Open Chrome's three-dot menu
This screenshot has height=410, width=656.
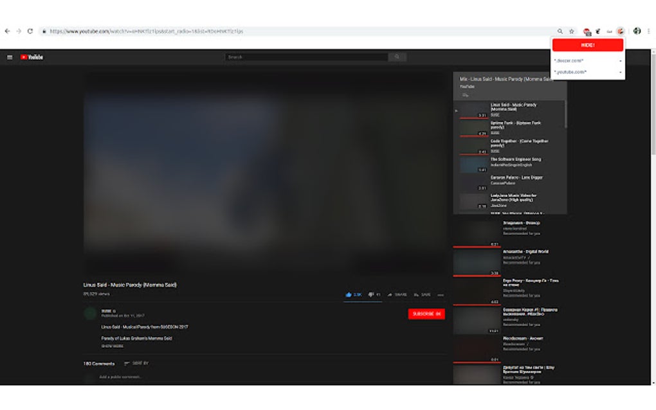coord(648,31)
